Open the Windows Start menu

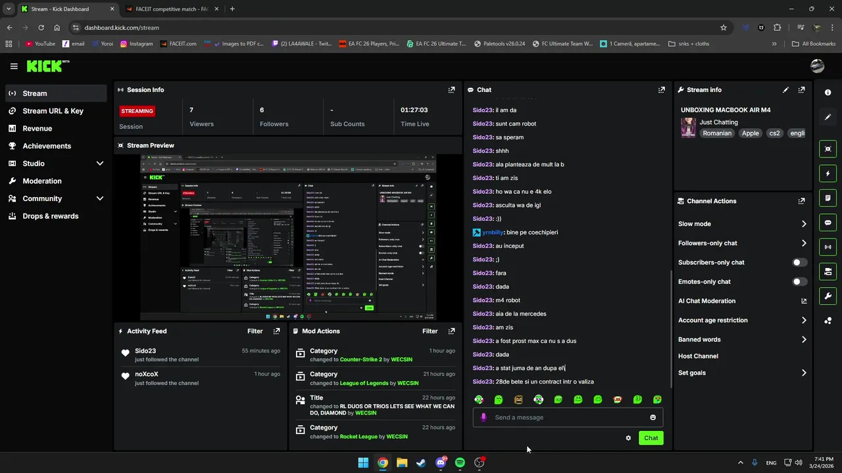[x=363, y=462]
